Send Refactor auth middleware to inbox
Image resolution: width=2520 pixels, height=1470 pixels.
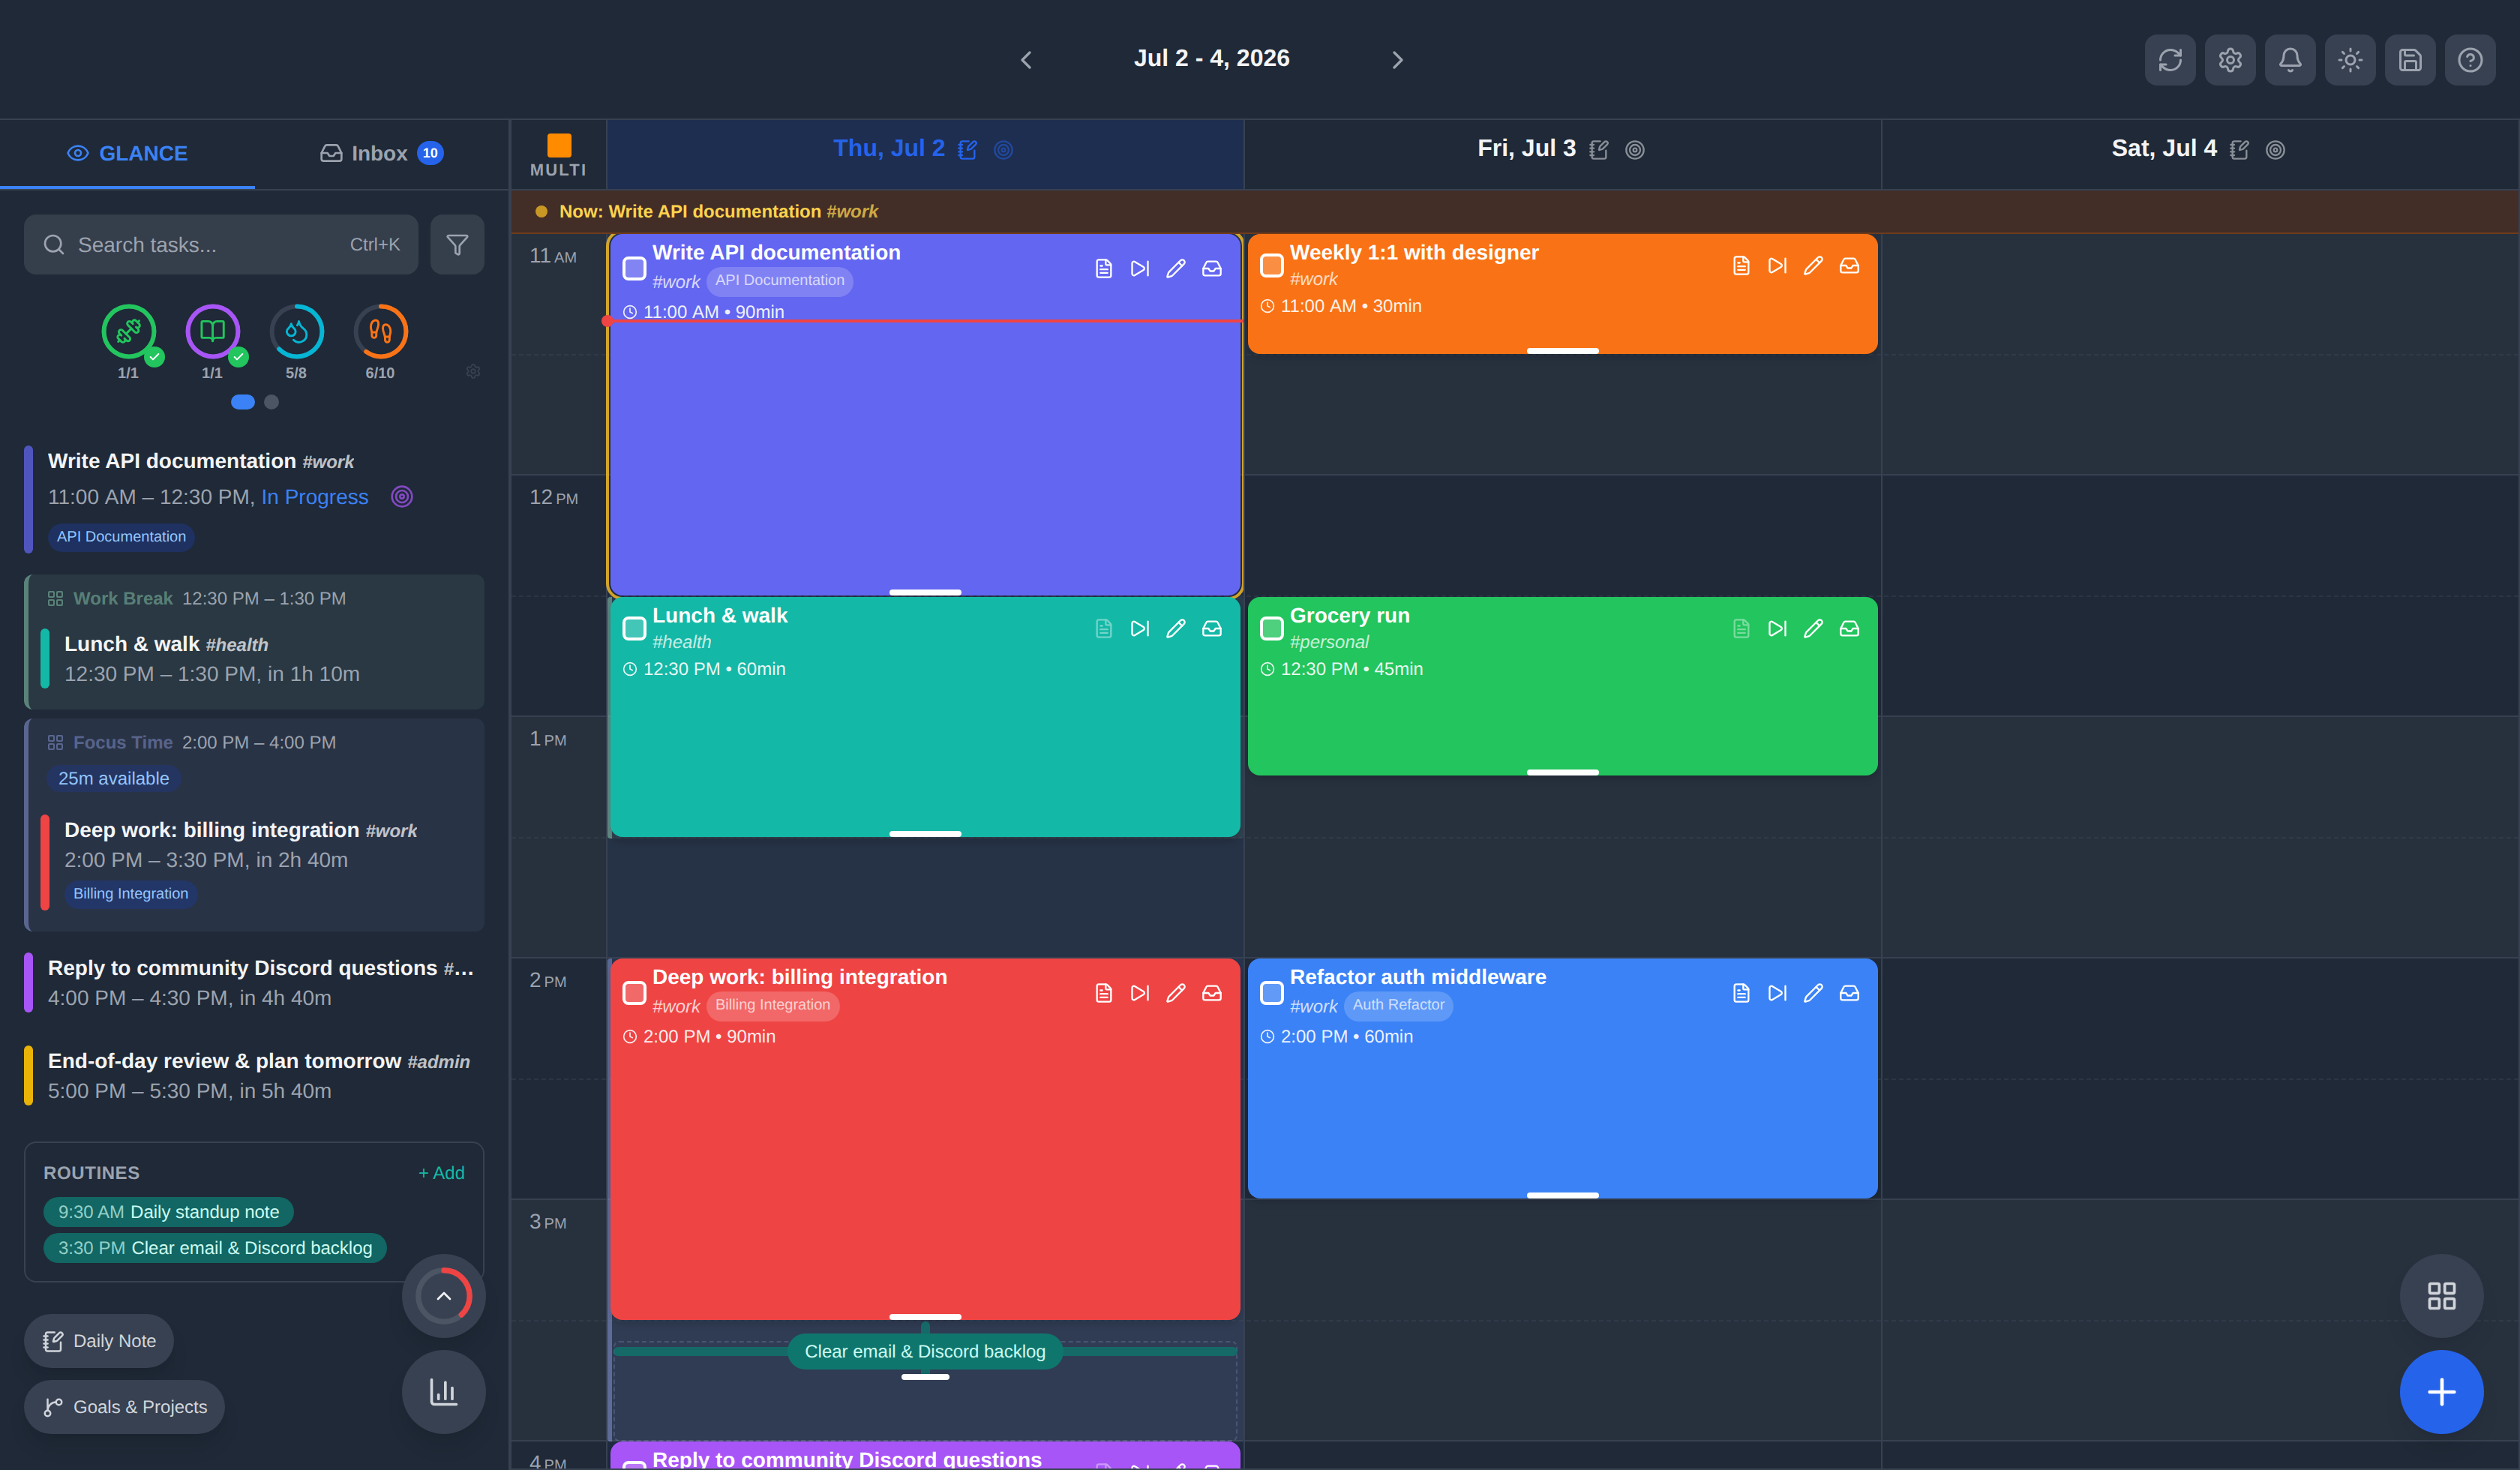[x=1849, y=993]
